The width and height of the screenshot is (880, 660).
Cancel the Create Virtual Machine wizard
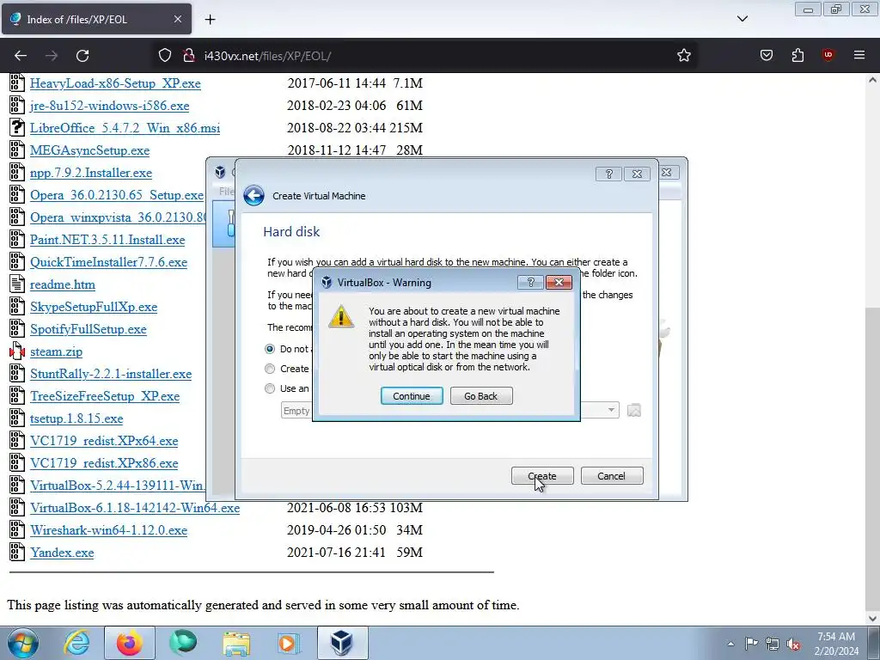pyautogui.click(x=612, y=476)
